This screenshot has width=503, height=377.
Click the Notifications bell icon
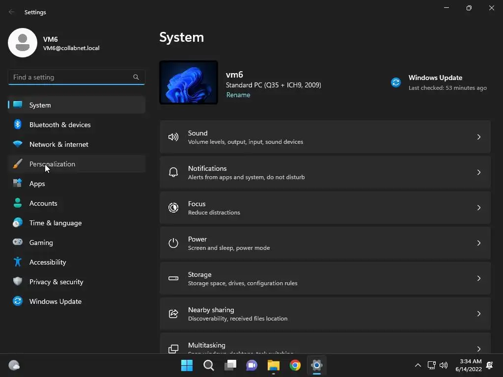173,172
